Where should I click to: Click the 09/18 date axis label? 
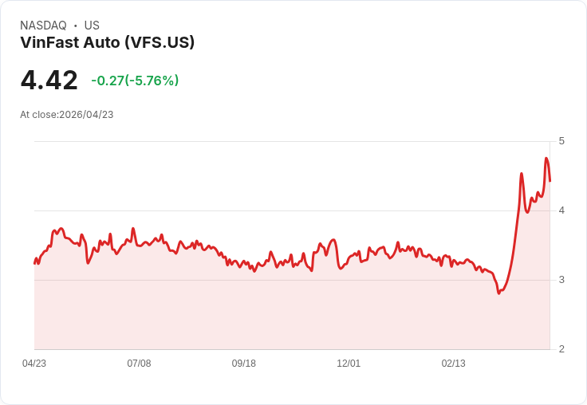click(244, 363)
